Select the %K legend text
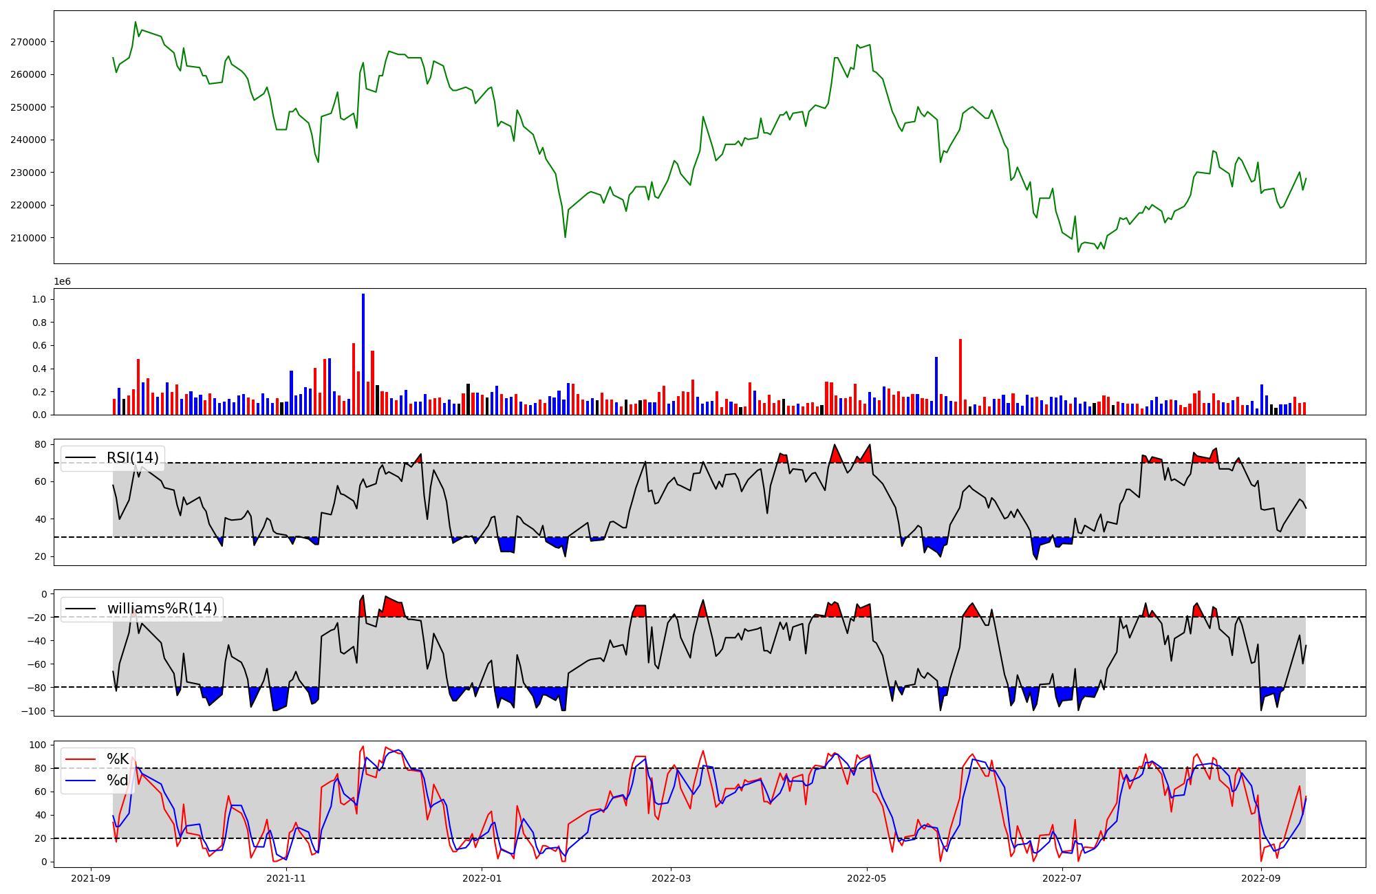Viewport: 1376px width, 894px height. 118,759
